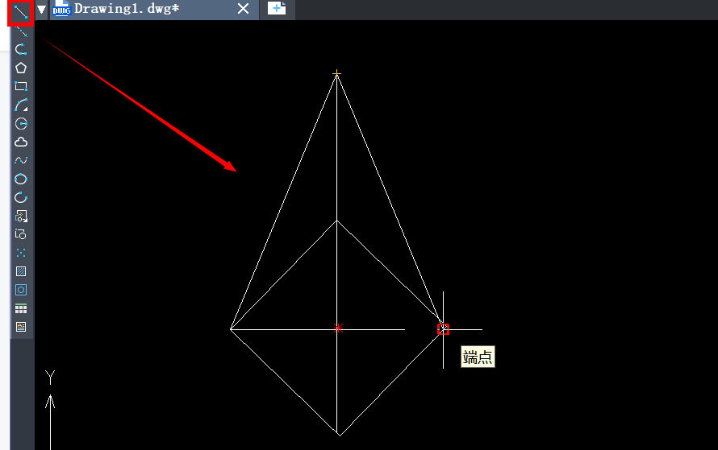Select the Hatch tool

[x=21, y=271]
